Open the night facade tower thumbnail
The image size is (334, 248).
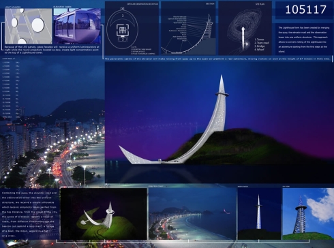pyautogui.click(x=259, y=214)
